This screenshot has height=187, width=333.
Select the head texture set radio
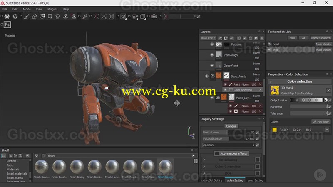pos(269,44)
